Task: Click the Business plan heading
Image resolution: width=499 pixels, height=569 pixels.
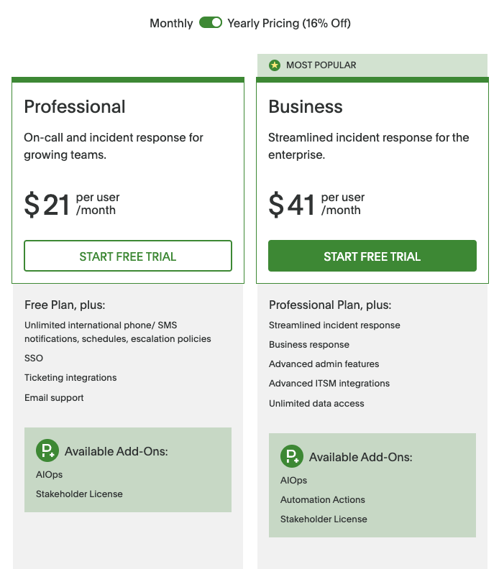Action: [x=306, y=107]
